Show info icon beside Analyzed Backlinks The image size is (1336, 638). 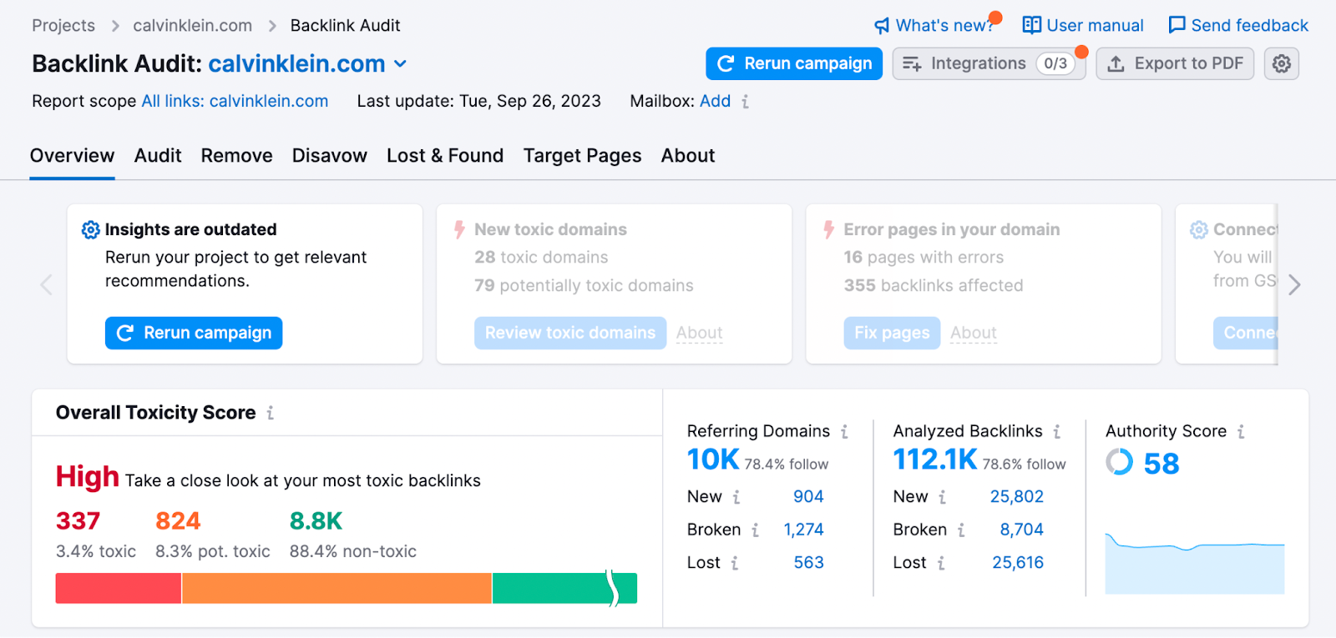(1056, 432)
